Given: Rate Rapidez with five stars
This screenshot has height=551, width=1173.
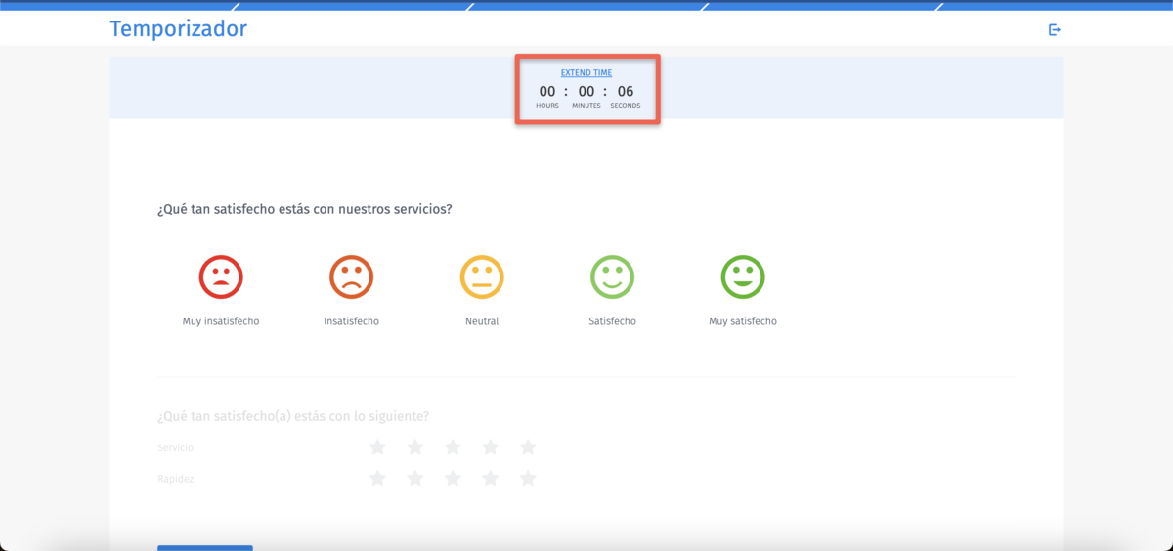Looking at the screenshot, I should pyautogui.click(x=528, y=479).
